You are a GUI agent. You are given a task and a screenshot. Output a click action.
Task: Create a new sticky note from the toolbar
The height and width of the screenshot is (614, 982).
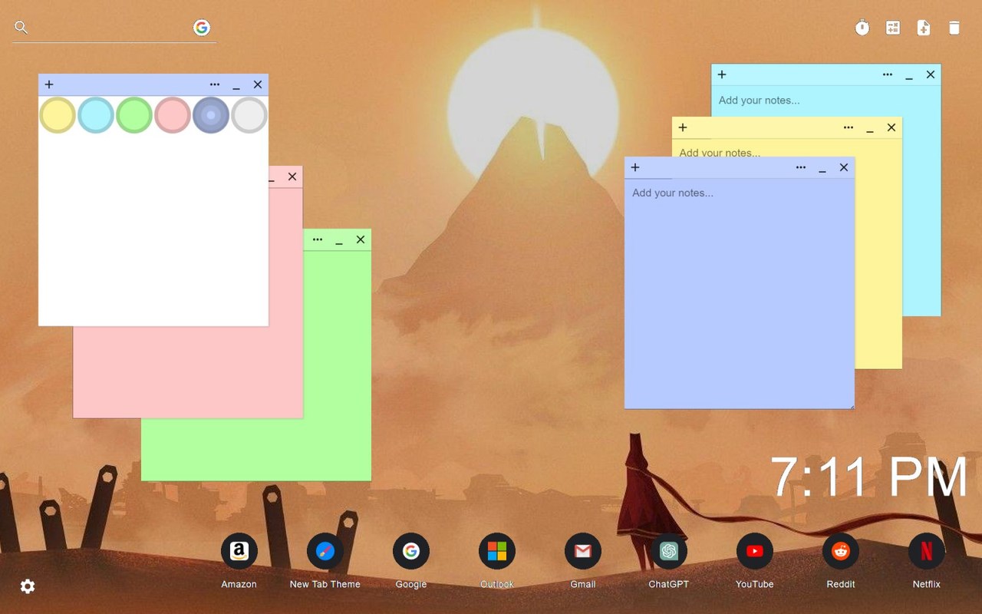pos(924,28)
